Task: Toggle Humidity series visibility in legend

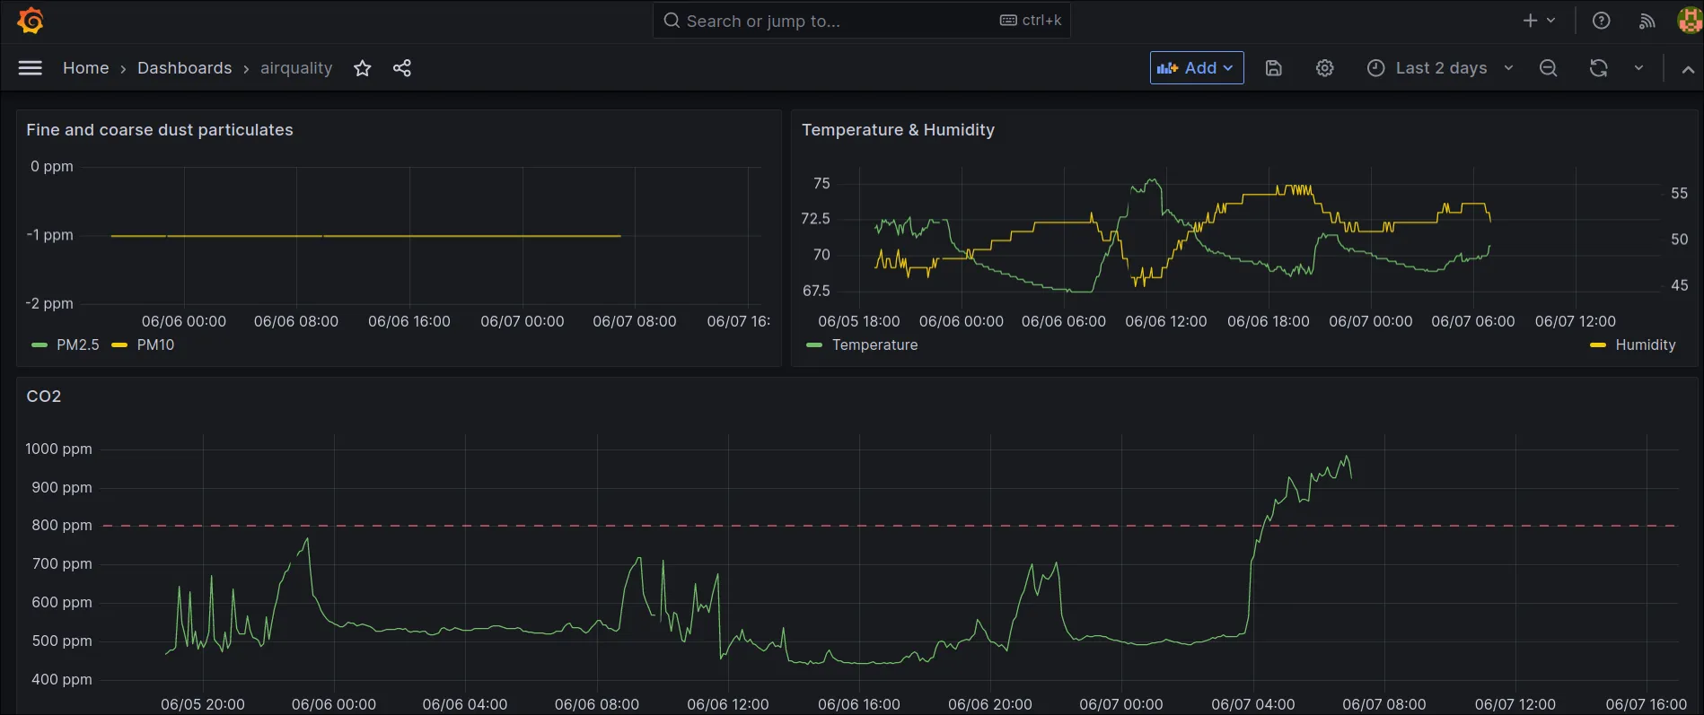Action: click(x=1645, y=344)
